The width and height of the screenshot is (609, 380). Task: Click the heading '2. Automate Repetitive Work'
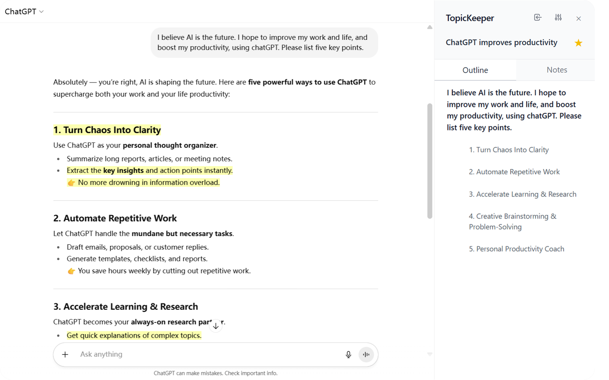(115, 218)
